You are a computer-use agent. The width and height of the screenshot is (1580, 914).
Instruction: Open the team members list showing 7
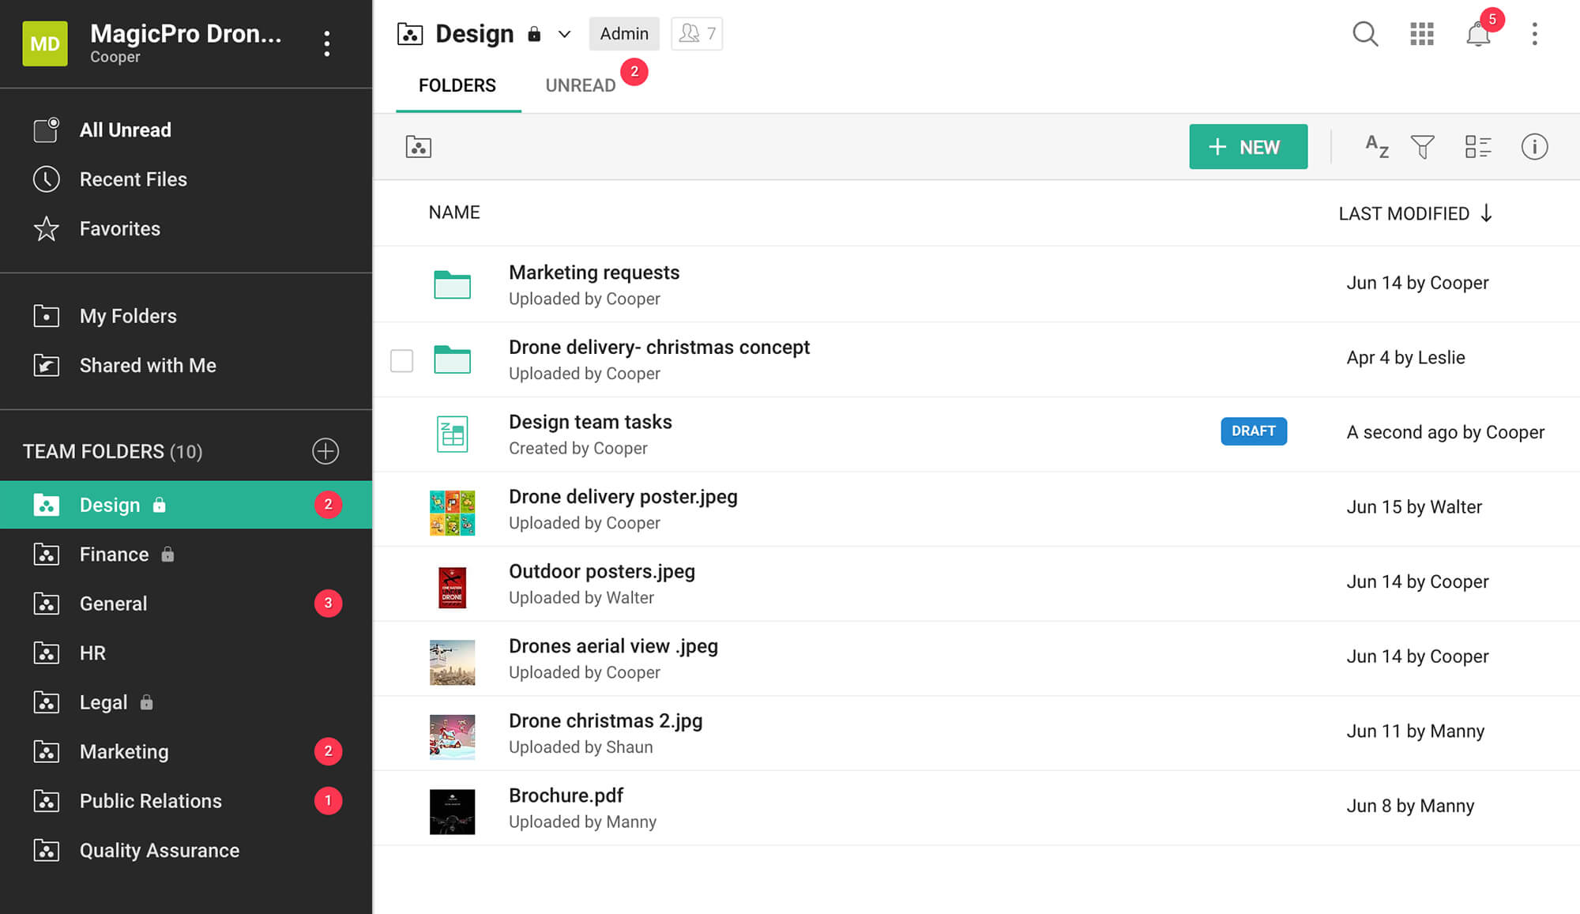(x=696, y=33)
